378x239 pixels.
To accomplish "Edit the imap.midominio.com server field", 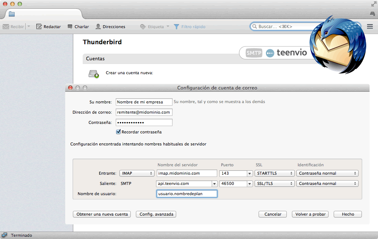I will [187, 173].
